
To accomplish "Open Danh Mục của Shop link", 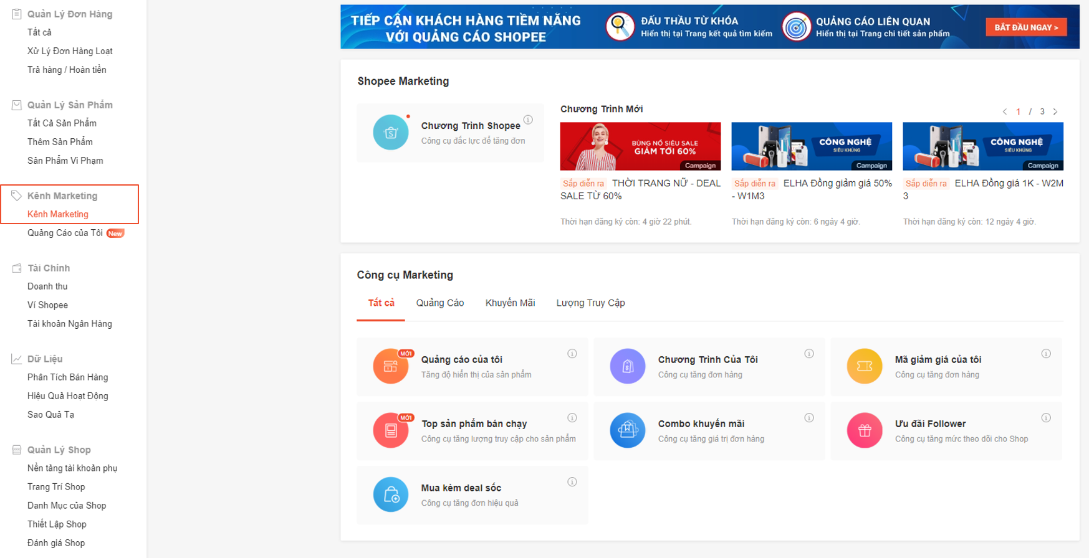I will click(67, 506).
